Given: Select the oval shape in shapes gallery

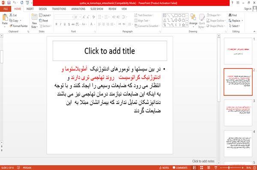Looking at the screenshot, I should (180, 16).
